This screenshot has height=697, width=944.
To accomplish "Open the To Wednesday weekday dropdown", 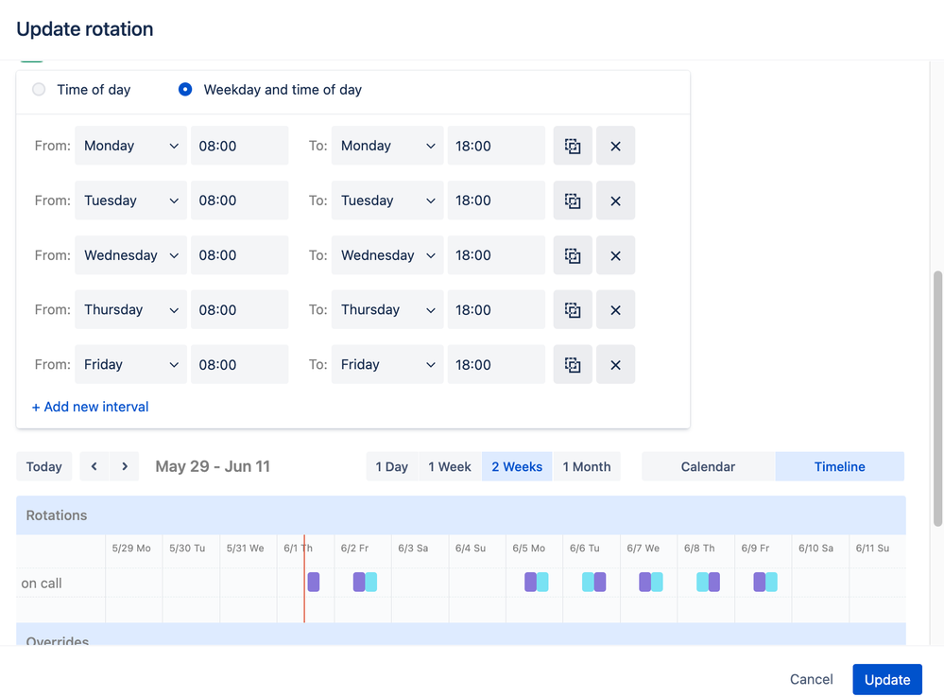I will 387,255.
